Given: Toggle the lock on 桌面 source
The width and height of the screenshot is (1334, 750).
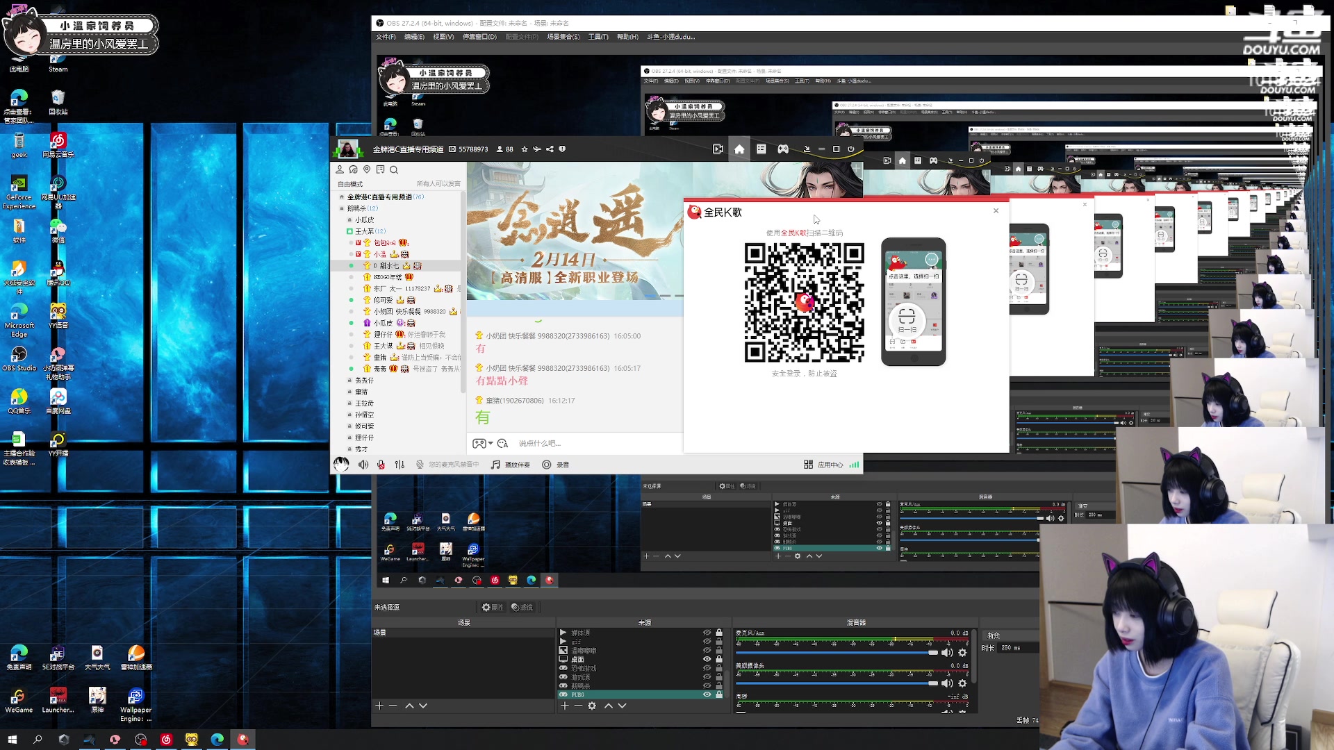Looking at the screenshot, I should [719, 659].
